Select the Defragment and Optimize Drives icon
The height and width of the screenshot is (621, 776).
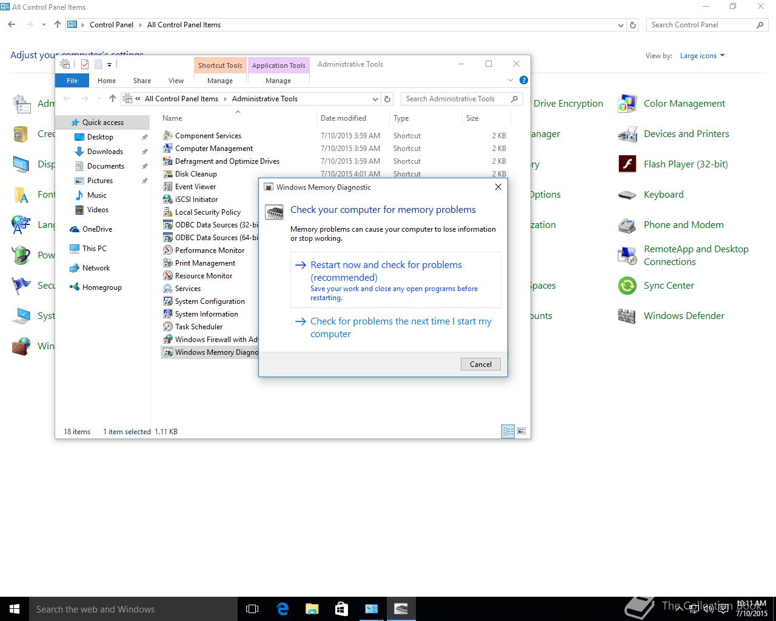click(168, 161)
